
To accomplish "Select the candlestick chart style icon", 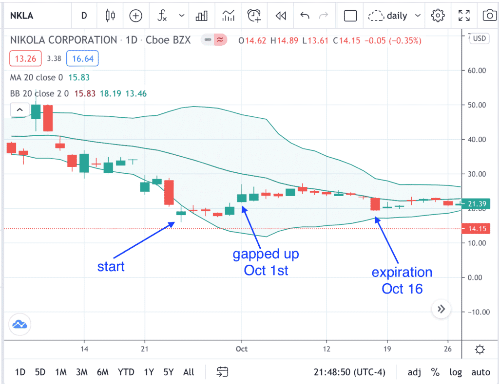I will click(x=110, y=15).
